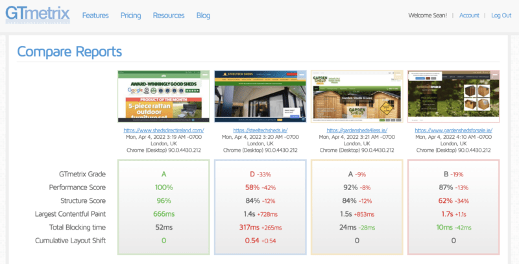Image resolution: width=519 pixels, height=264 pixels.
Task: Click the '10ms' blocking time value
Action: click(444, 227)
